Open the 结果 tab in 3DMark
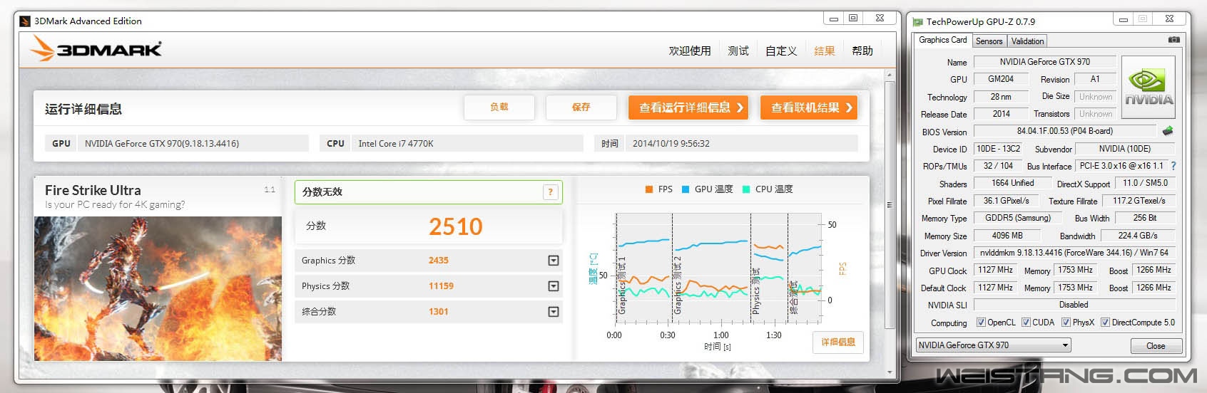 tap(825, 51)
